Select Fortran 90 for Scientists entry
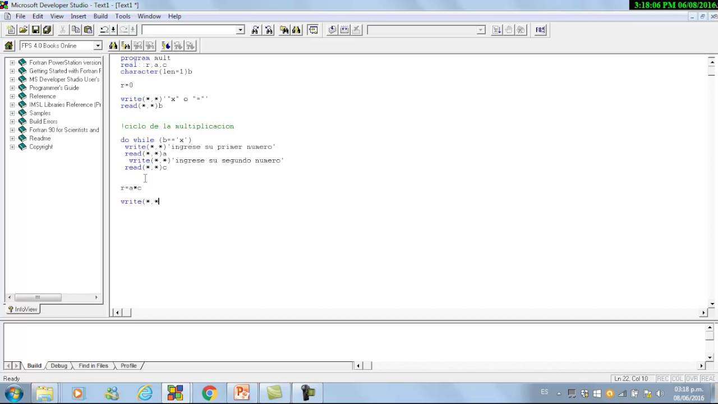Screen dimensions: 718x404 [x=64, y=130]
